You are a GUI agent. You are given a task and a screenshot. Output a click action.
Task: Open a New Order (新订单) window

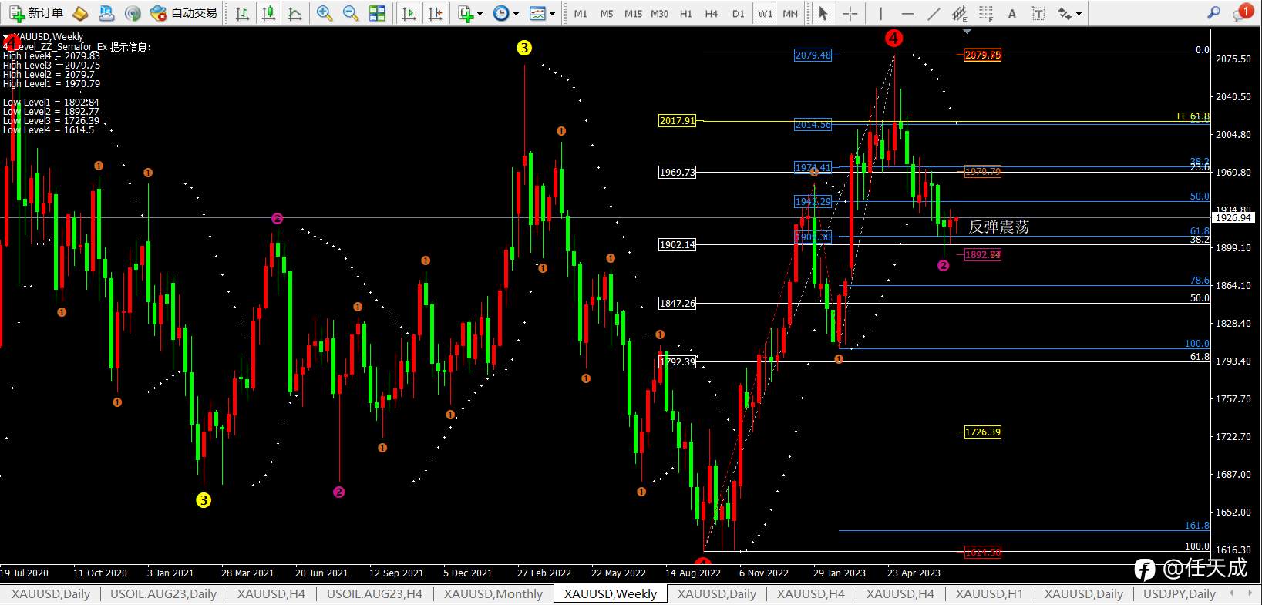[x=36, y=13]
